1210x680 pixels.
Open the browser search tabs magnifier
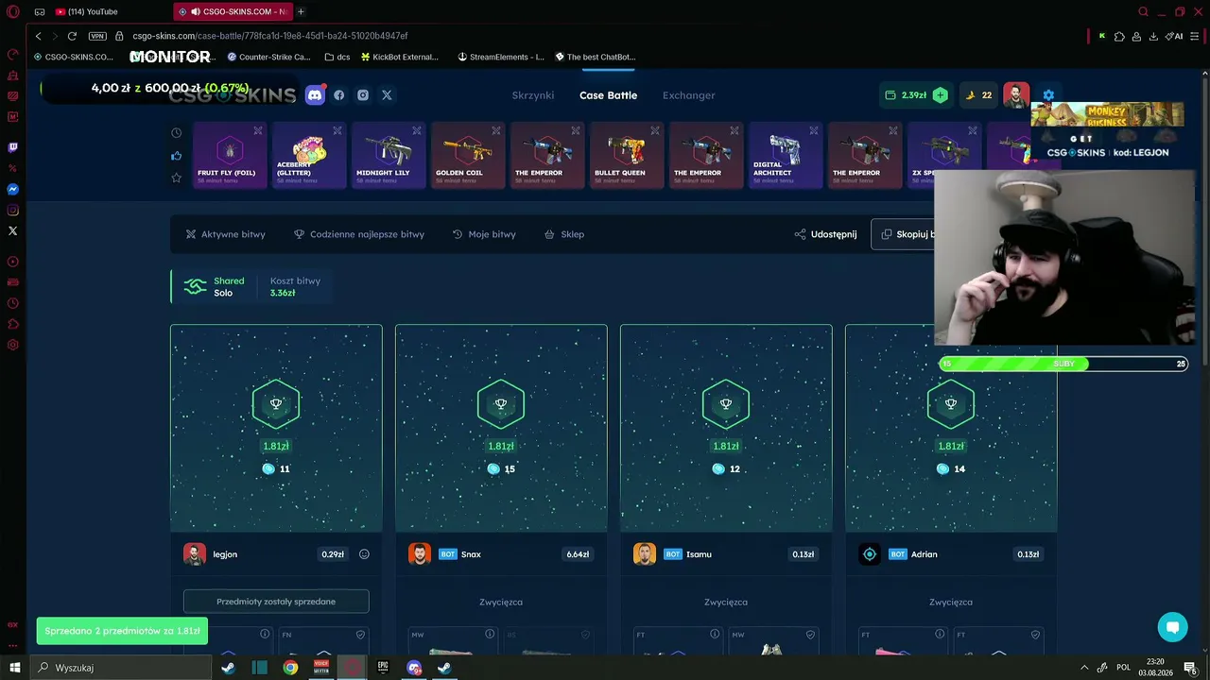pyautogui.click(x=1143, y=11)
